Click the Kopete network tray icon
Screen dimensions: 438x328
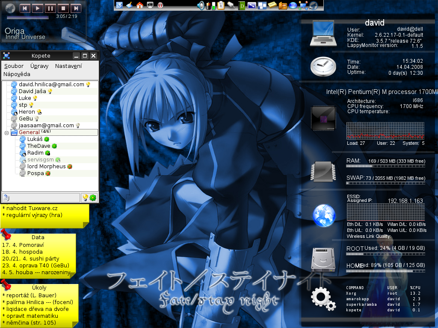(x=303, y=5)
